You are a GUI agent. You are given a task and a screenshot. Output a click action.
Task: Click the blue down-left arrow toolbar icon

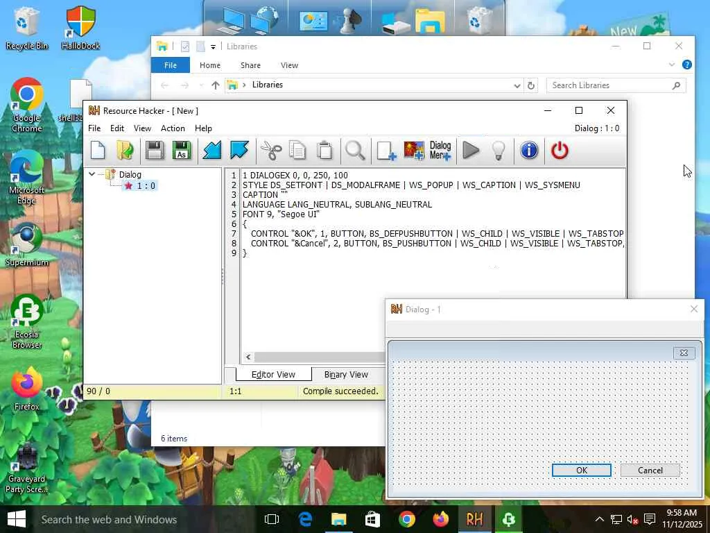(x=212, y=151)
